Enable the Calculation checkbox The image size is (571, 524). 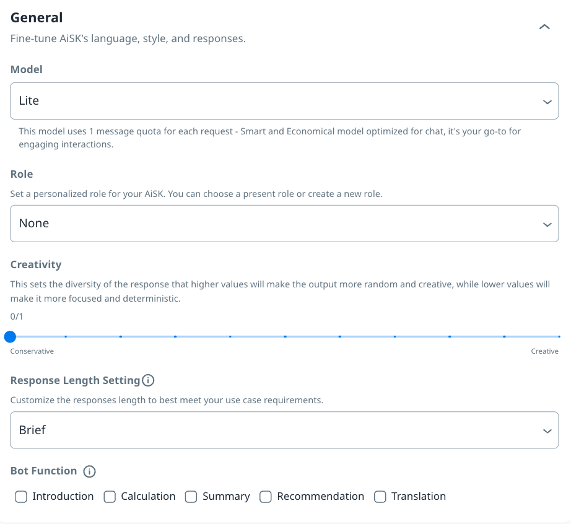pyautogui.click(x=110, y=497)
